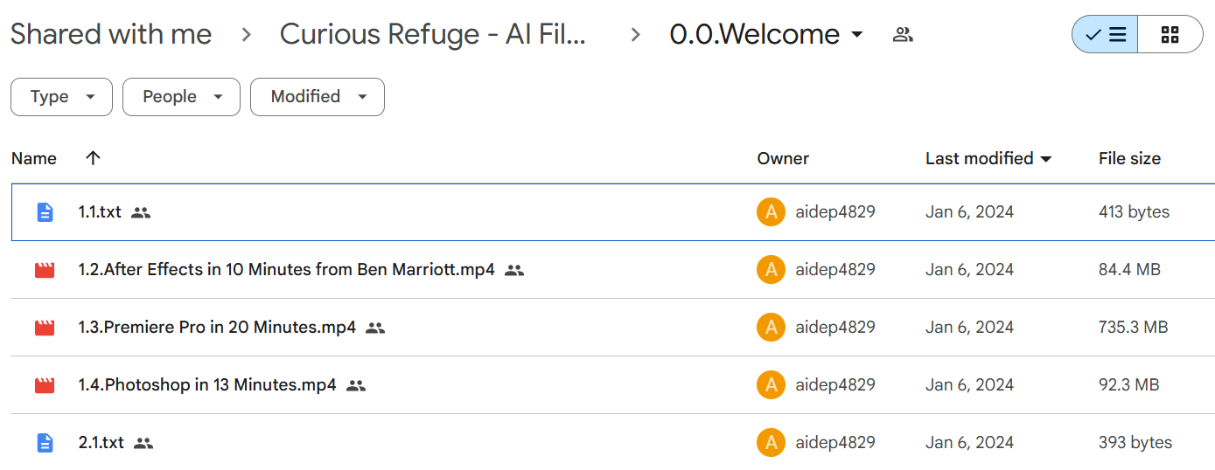Click the File size column header

click(x=1129, y=158)
